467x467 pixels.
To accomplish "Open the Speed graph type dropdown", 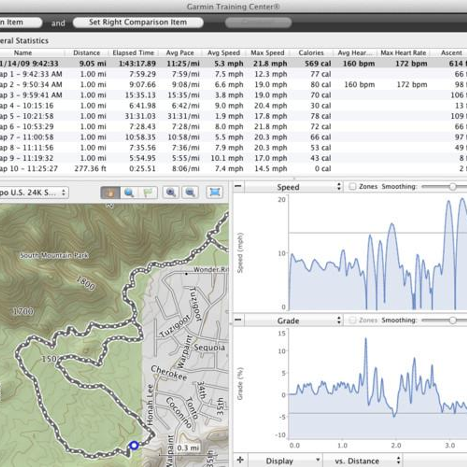I will click(x=293, y=187).
